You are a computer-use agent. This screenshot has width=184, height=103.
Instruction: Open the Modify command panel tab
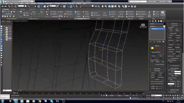pyautogui.click(x=153, y=21)
